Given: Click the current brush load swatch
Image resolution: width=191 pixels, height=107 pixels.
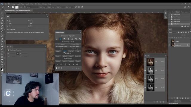Looking at the screenshot, I should [17, 7].
